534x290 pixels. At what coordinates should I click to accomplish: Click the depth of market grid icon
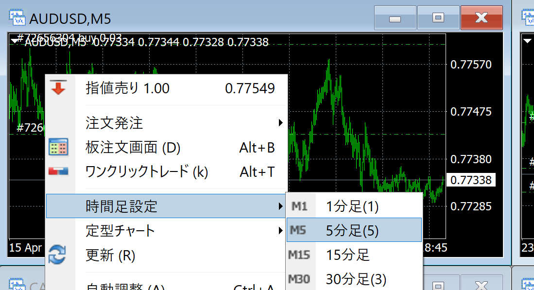(x=59, y=147)
